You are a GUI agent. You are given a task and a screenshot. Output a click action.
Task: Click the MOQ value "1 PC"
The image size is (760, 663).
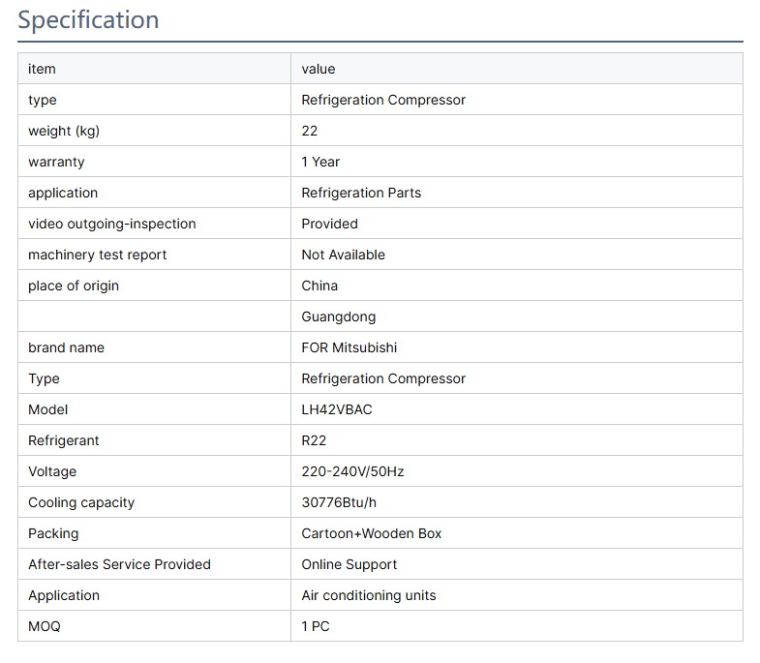click(316, 626)
